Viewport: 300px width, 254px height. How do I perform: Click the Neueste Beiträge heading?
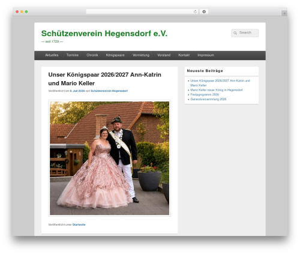tap(205, 71)
